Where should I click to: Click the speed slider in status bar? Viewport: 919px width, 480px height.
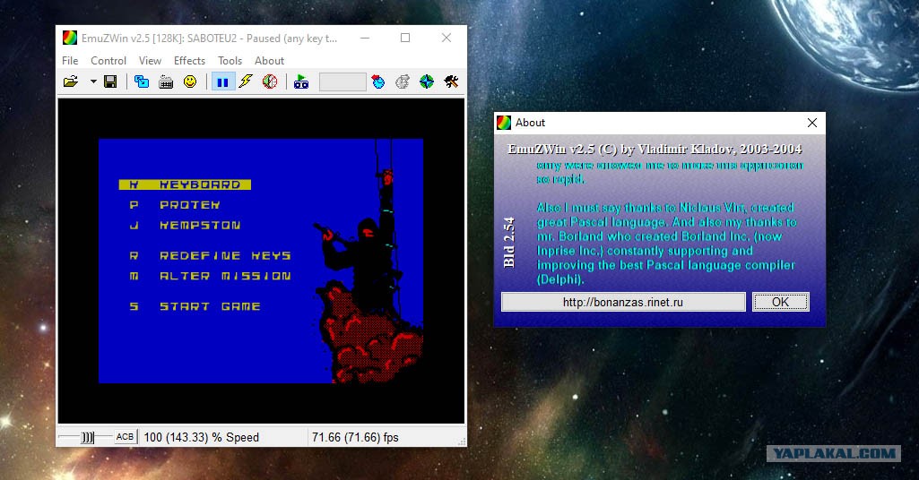(x=85, y=437)
